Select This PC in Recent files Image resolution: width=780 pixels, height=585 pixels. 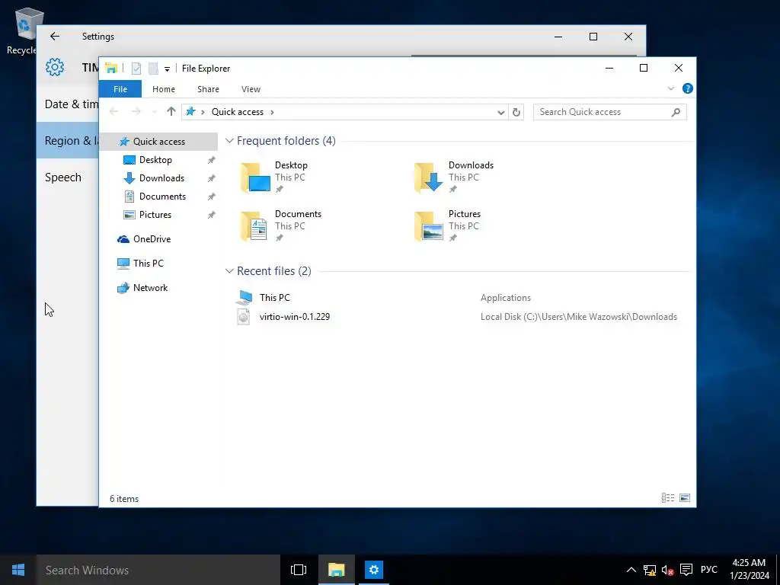(274, 298)
